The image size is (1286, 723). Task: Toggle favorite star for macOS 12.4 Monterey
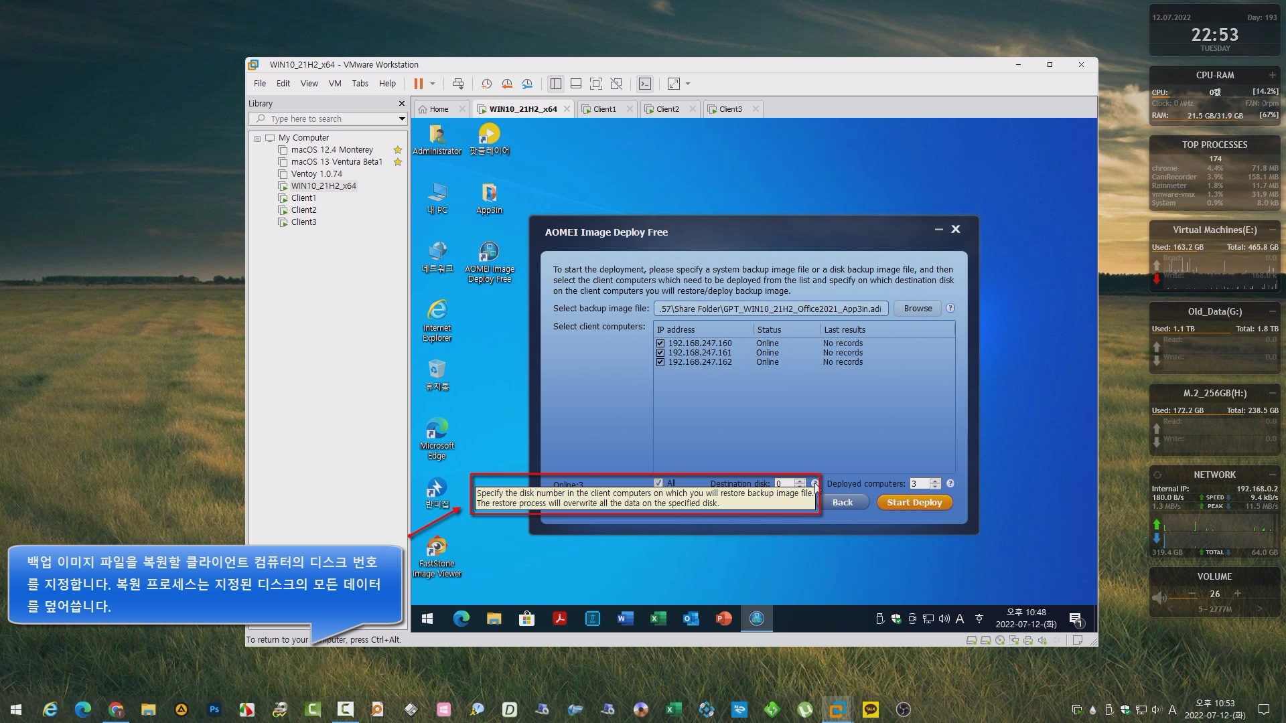pos(398,150)
